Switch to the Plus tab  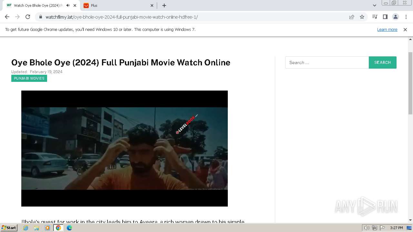(x=118, y=5)
